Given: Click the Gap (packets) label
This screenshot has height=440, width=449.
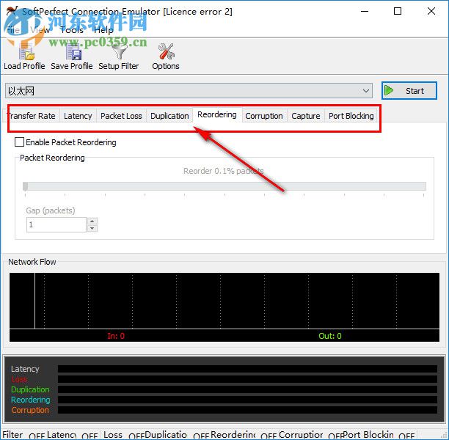Looking at the screenshot, I should pos(51,210).
